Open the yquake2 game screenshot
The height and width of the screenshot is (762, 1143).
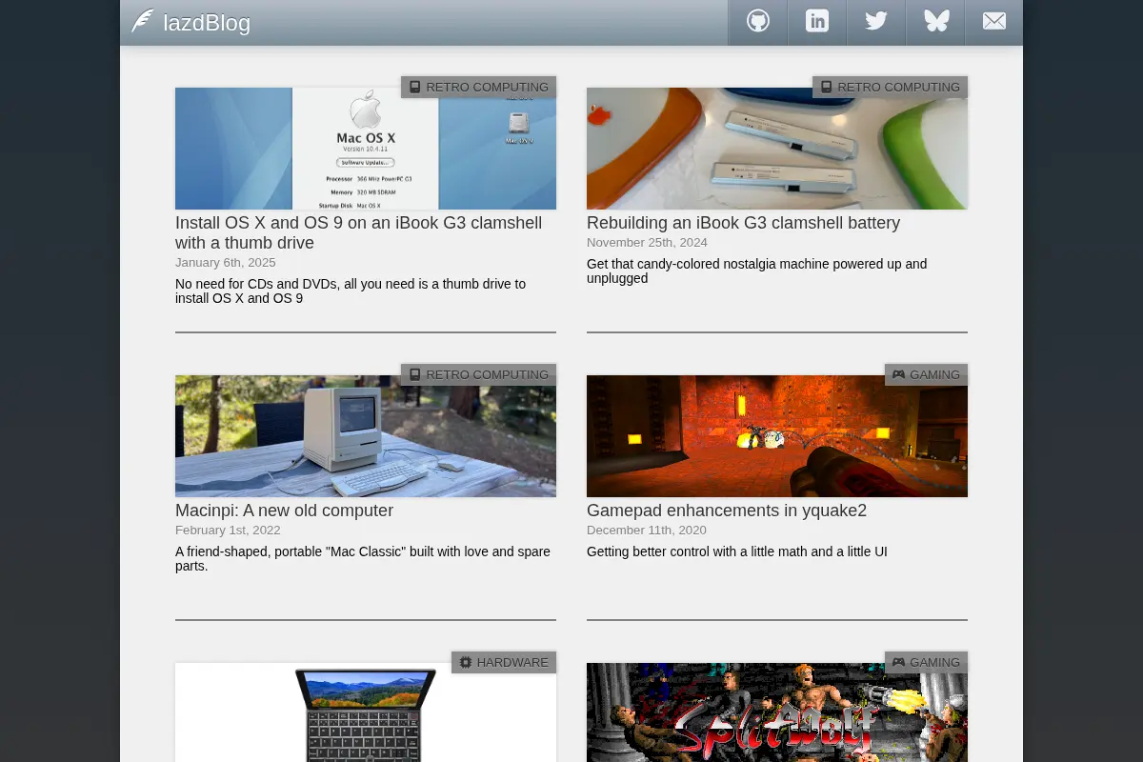pos(777,436)
